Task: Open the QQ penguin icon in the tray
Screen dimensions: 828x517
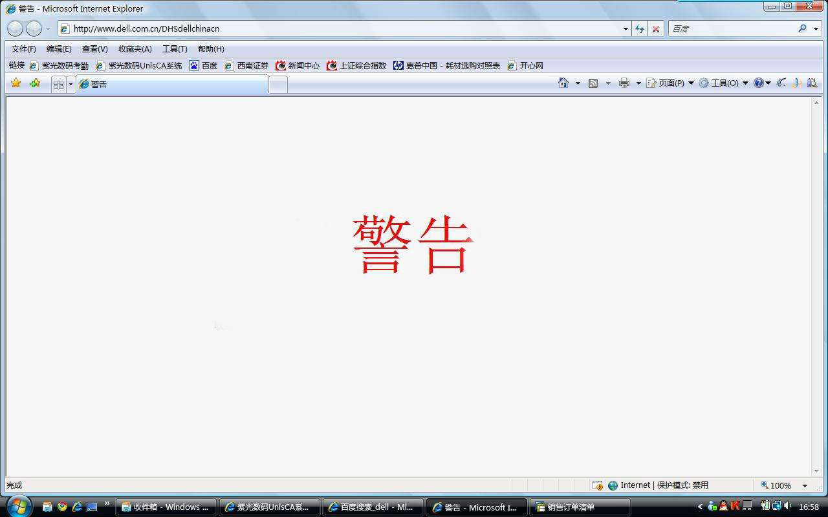Action: click(x=723, y=507)
